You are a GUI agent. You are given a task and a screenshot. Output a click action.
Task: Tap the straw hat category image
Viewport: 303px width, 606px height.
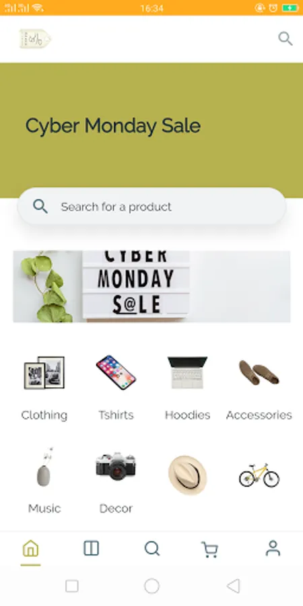tap(187, 475)
